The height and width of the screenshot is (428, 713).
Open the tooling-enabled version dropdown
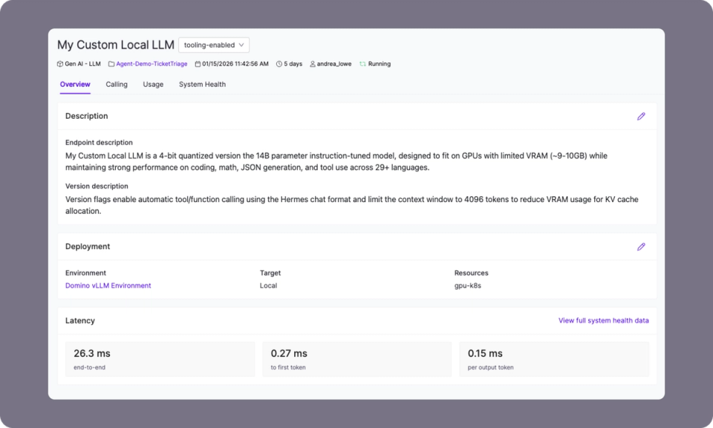(214, 45)
